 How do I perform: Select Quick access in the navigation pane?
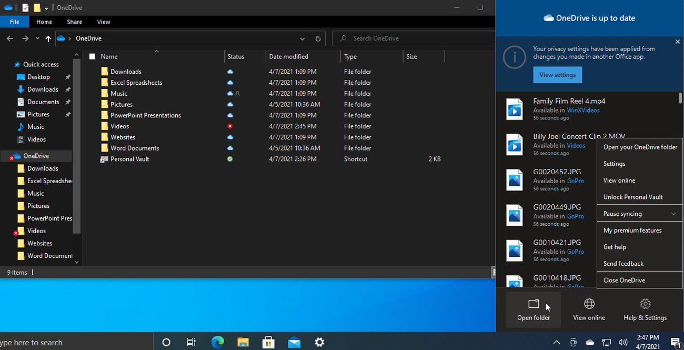tap(41, 64)
